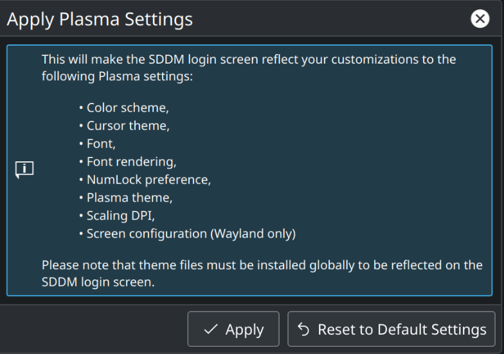Viewport: 504px width, 354px height.
Task: Close the Apply Plasma Settings dialog
Action: pos(480,19)
